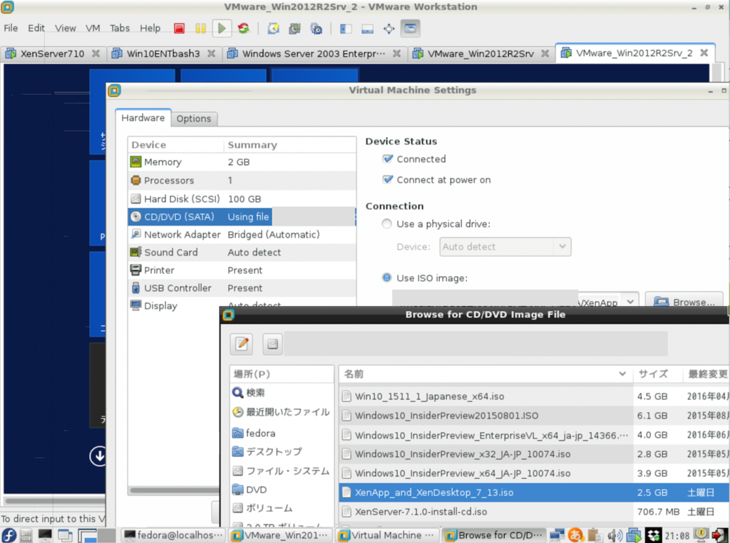The image size is (730, 543).
Task: Open the VM menu
Action: [93, 28]
